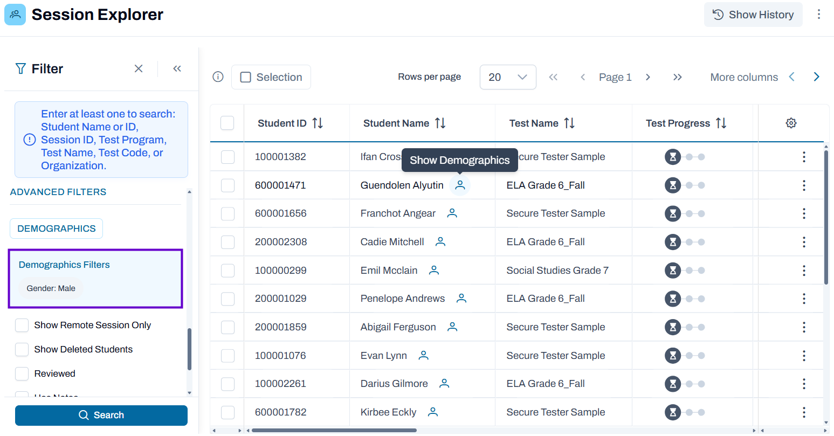Show demographics for Abigail Ferguson

pyautogui.click(x=453, y=327)
